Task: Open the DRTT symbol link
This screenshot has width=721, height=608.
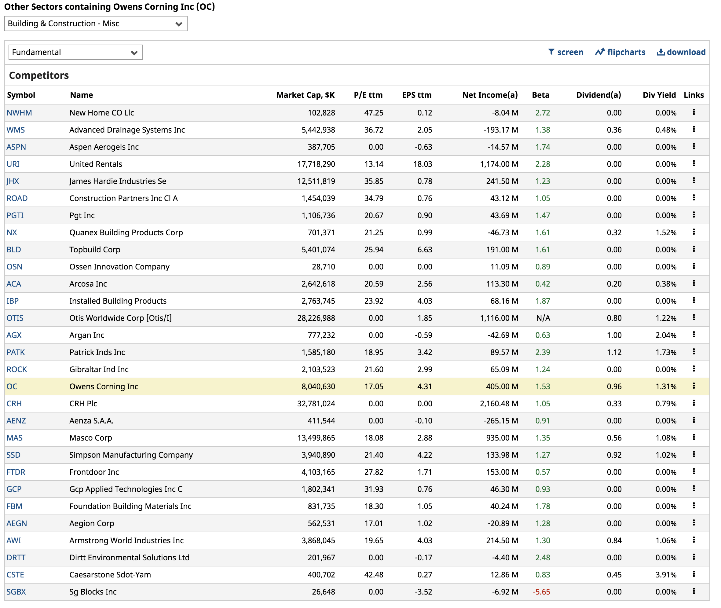Action: point(16,558)
